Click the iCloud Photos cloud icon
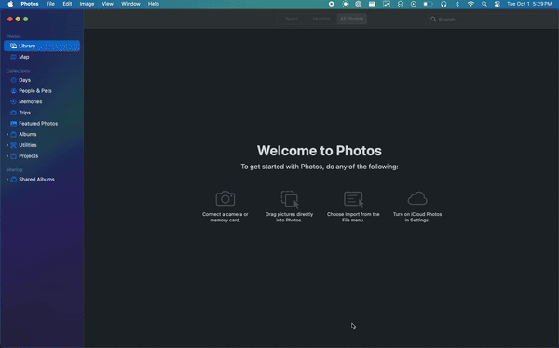Viewport: 559px width, 348px height. [x=417, y=198]
